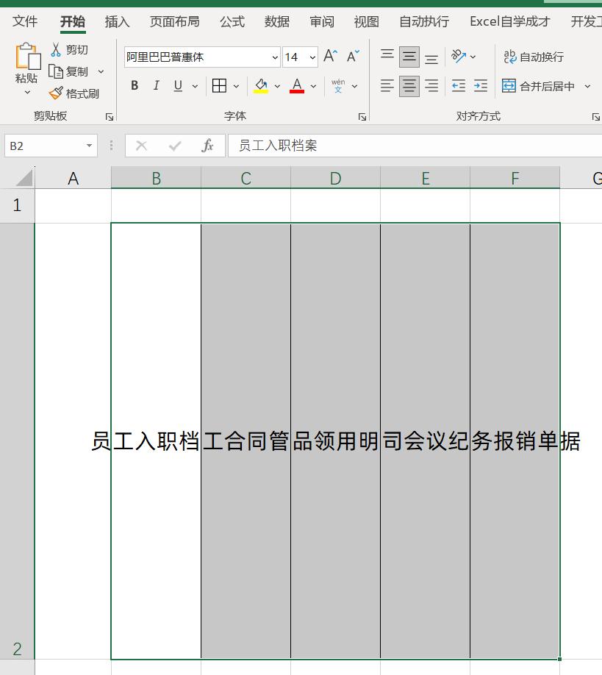
Task: Expand the Paste options arrow
Action: tap(27, 92)
